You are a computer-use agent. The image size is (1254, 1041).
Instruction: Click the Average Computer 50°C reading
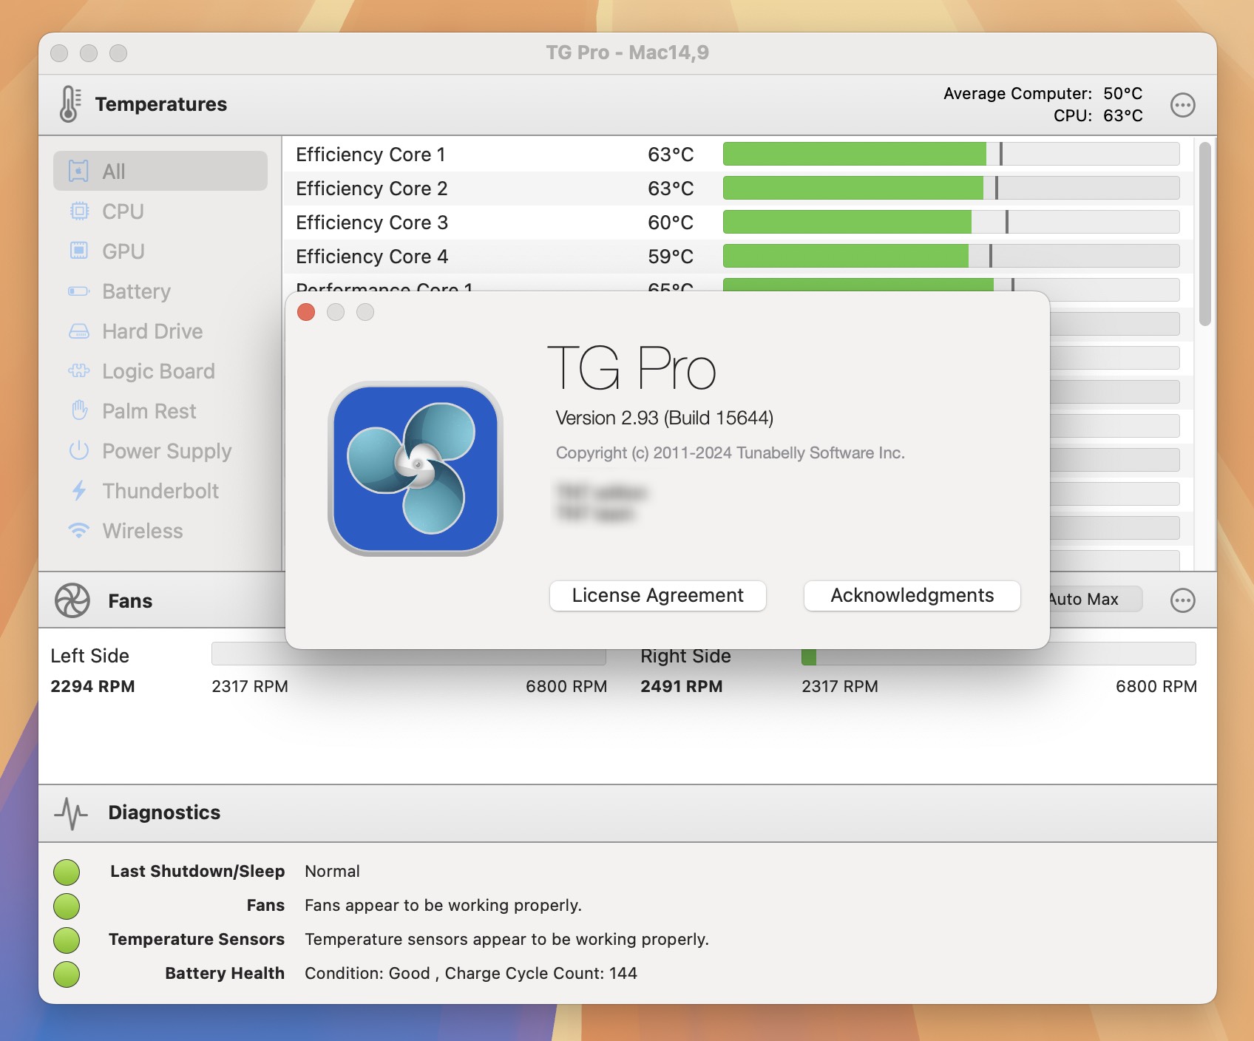pos(1043,93)
